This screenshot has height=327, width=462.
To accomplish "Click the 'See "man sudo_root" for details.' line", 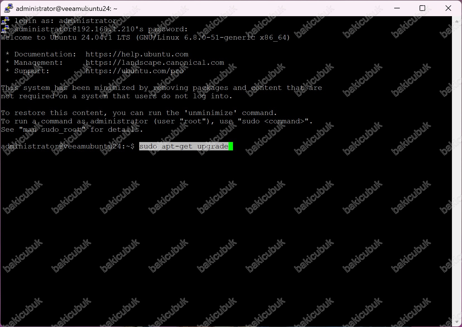I will [x=72, y=129].
